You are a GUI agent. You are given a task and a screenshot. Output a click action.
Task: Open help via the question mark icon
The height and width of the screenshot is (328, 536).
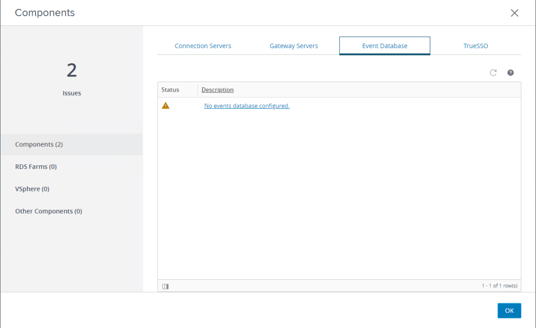click(510, 73)
